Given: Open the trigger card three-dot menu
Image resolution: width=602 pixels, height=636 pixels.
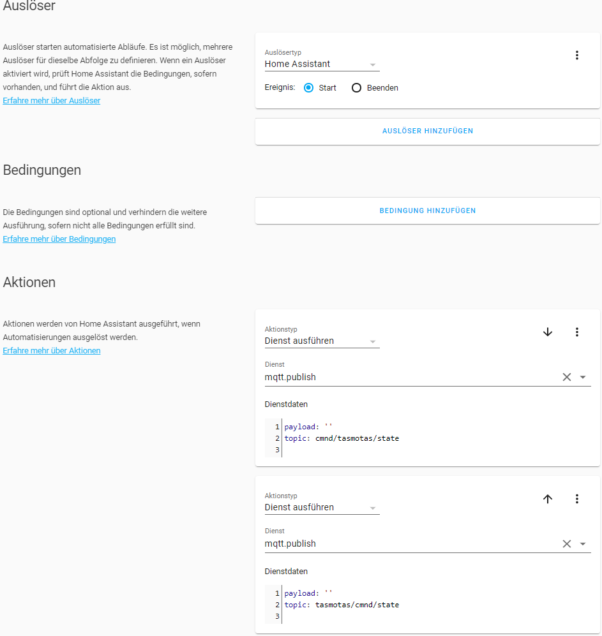Looking at the screenshot, I should [x=577, y=55].
